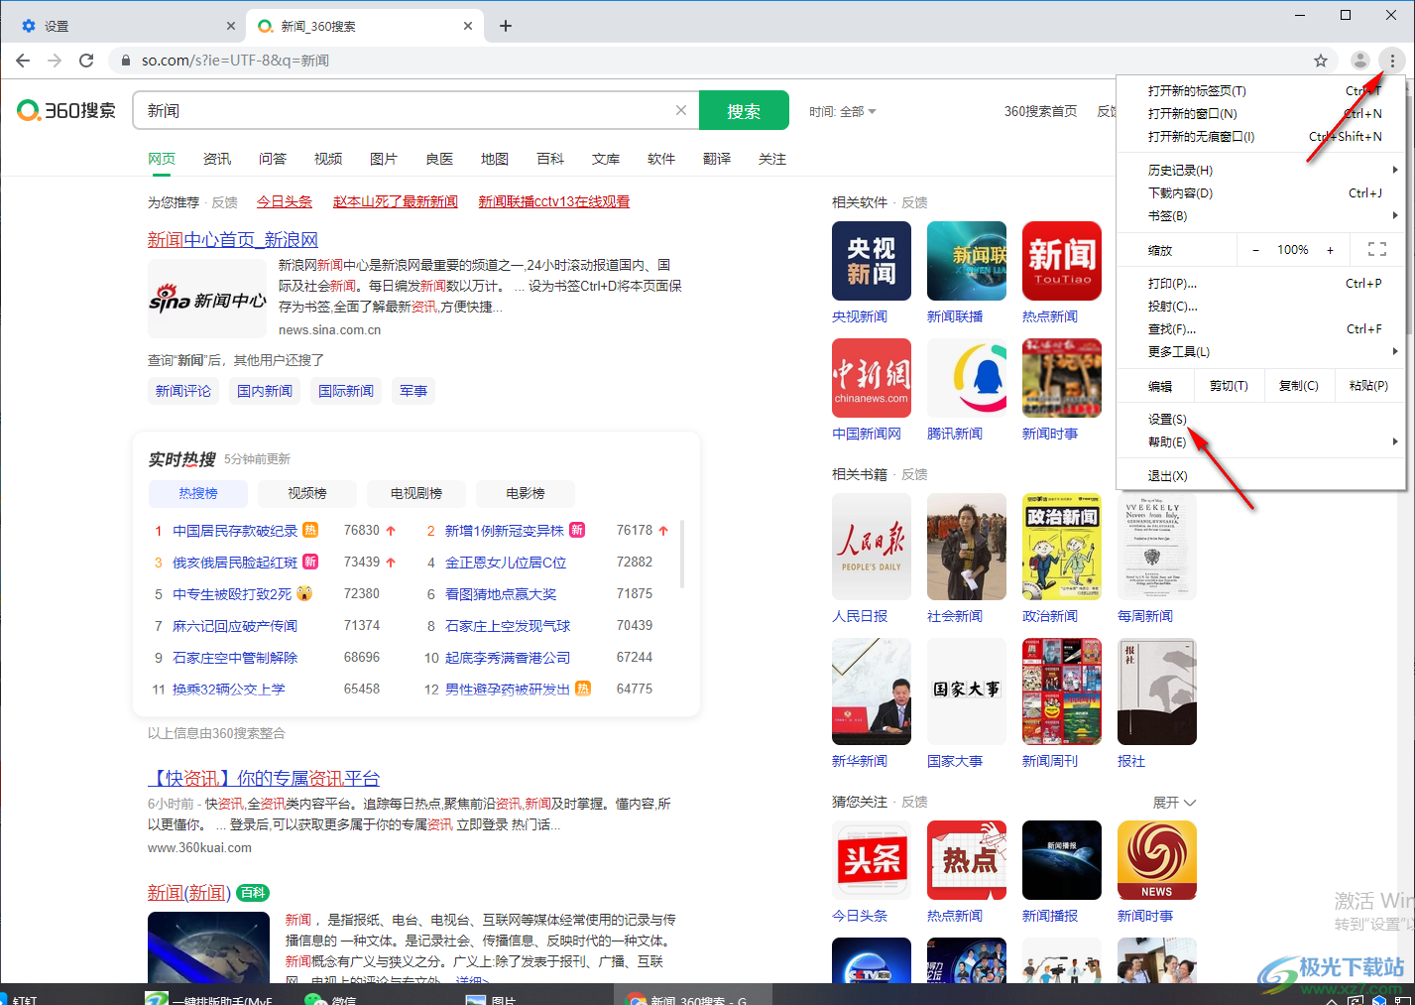The height and width of the screenshot is (1005, 1415).
Task: Close the 新闻_360搜索 tab
Action: pos(468,26)
